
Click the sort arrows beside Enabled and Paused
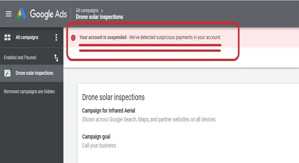click(x=56, y=58)
